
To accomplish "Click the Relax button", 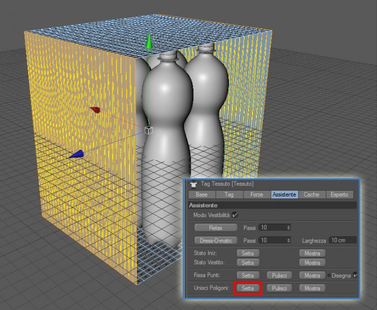I will coord(215,228).
